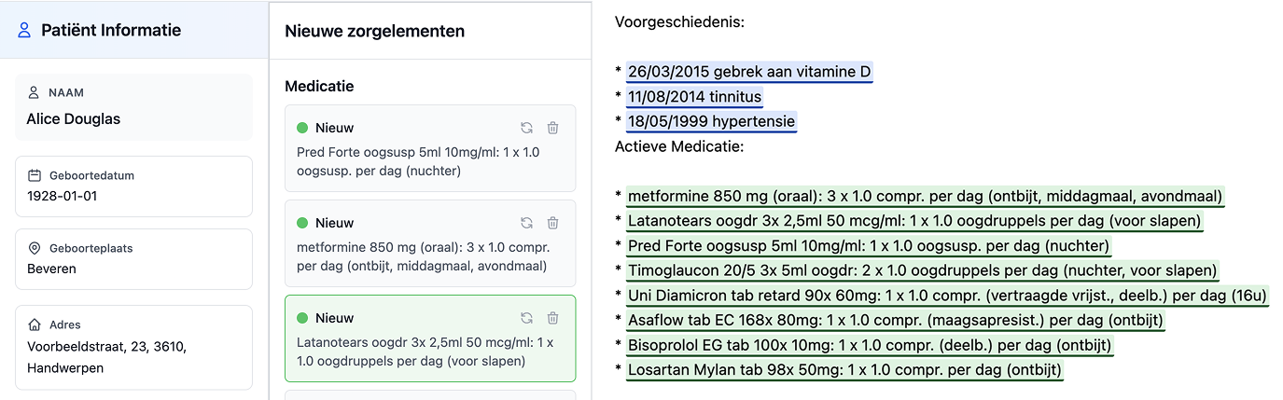This screenshot has height=400, width=1283.
Task: Refresh the Pred Forte medication card
Action: point(526,128)
